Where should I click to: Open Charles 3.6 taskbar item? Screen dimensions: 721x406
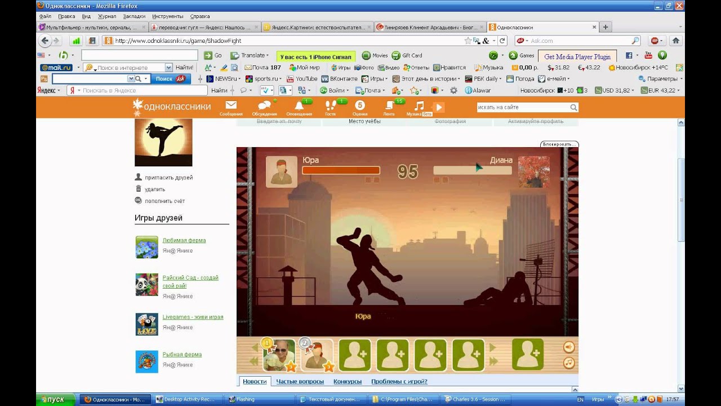[475, 399]
